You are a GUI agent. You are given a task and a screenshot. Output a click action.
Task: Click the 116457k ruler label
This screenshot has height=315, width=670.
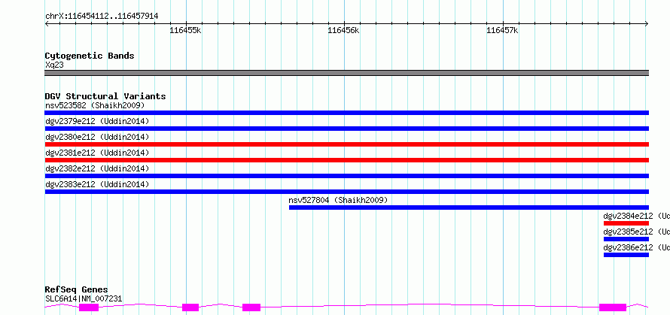pos(503,30)
